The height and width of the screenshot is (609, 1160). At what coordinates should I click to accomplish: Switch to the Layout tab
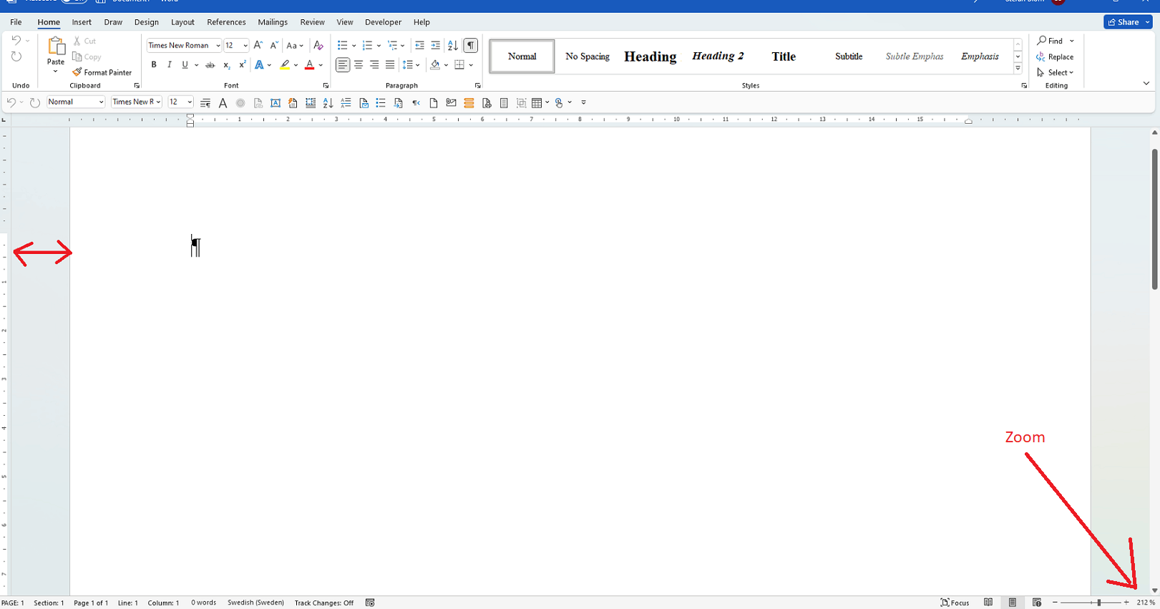[x=182, y=22]
